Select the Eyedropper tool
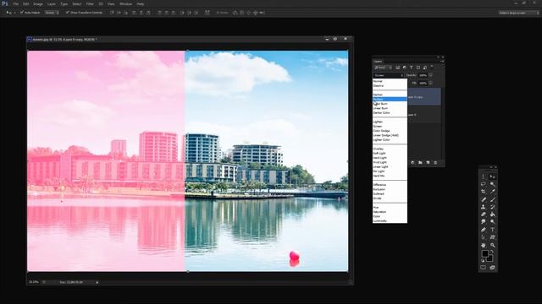This screenshot has height=304, width=542. (493, 192)
